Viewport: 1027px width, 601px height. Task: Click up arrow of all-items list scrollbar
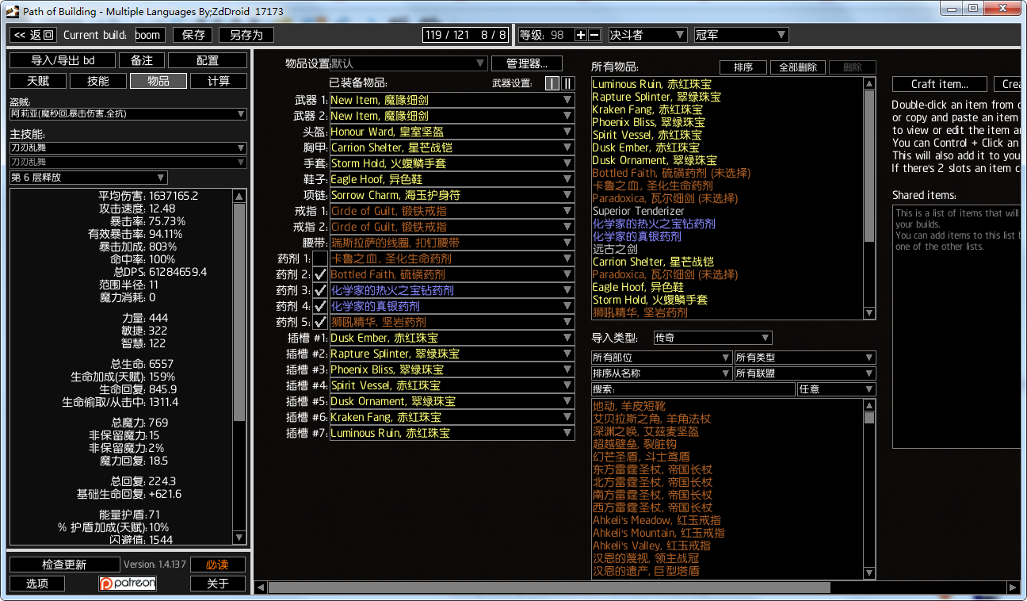click(869, 84)
